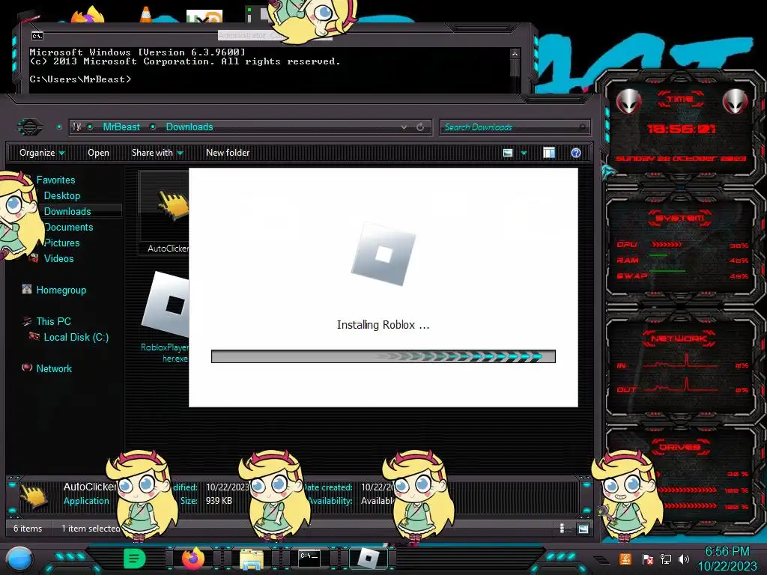Open the more view options dropdown arrow
767x575 pixels.
point(524,153)
